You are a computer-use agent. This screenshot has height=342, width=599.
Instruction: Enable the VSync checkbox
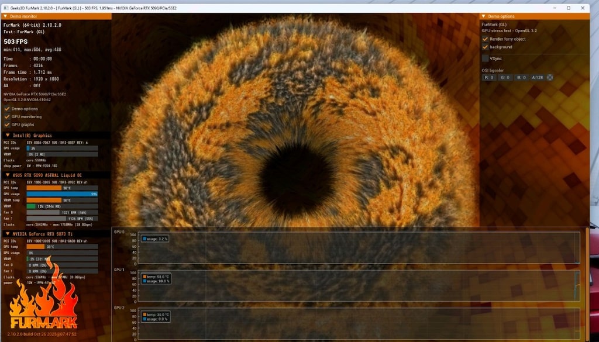[x=485, y=58]
